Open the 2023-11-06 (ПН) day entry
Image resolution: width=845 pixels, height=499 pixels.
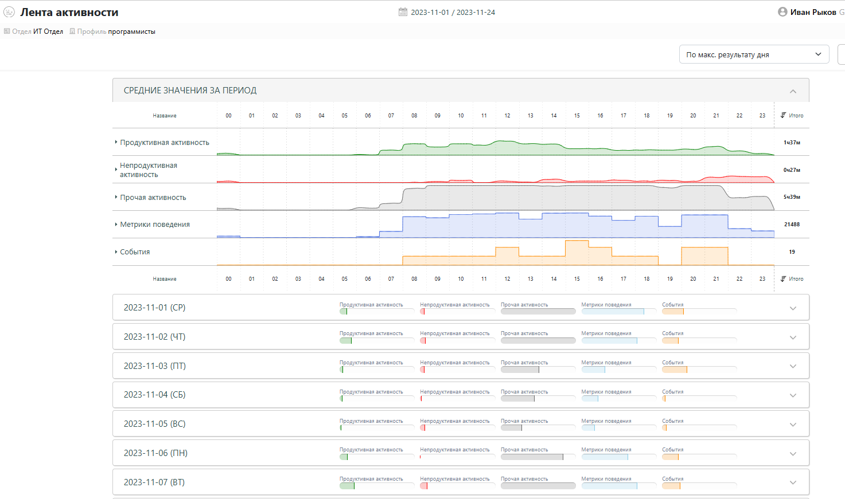tap(155, 453)
